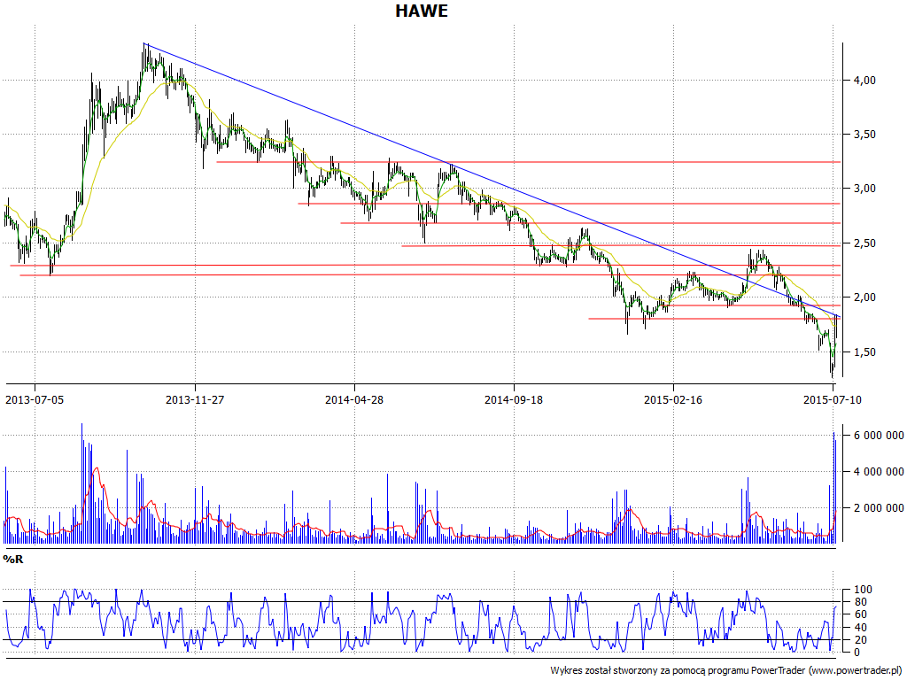This screenshot has width=907, height=680.
Task: Select the 2015-07-10 date label
Action: [833, 399]
